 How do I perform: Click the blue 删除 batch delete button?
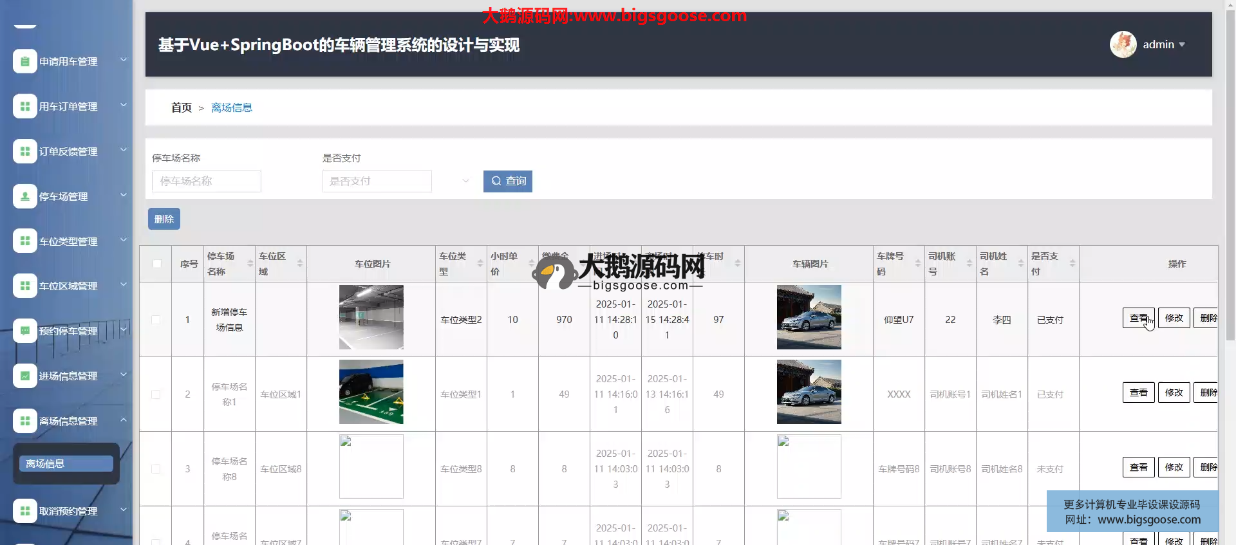click(164, 219)
